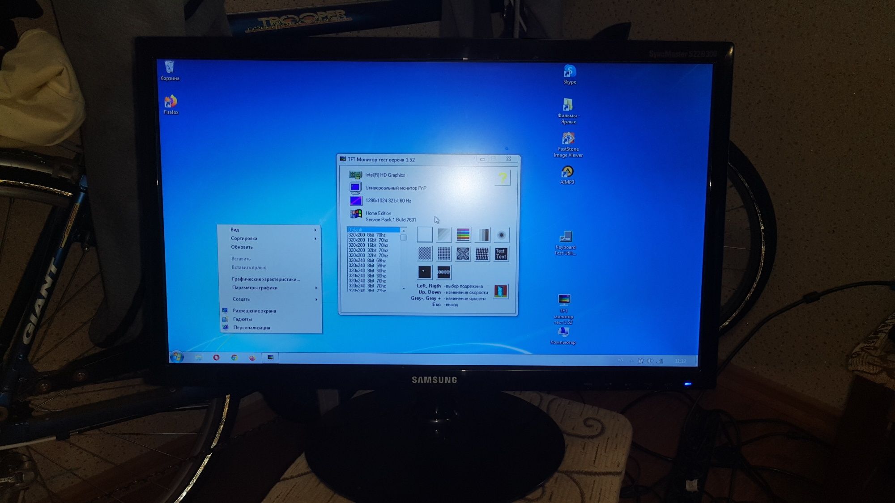Screen dimensions: 895x503
Task: Start the solid white fill test
Action: click(424, 234)
